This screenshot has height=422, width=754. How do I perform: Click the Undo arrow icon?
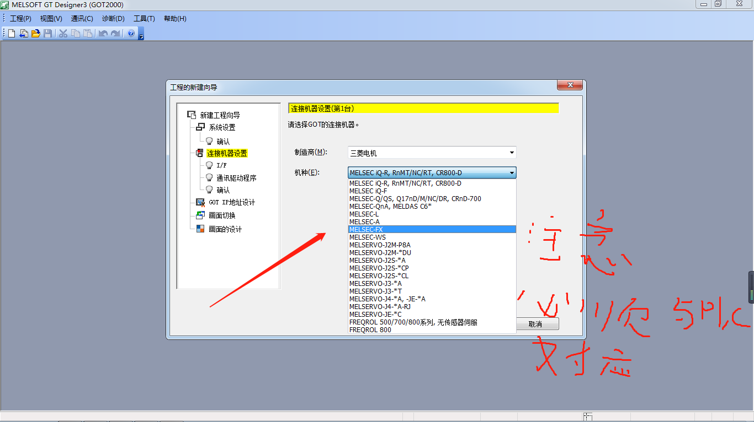tap(103, 34)
